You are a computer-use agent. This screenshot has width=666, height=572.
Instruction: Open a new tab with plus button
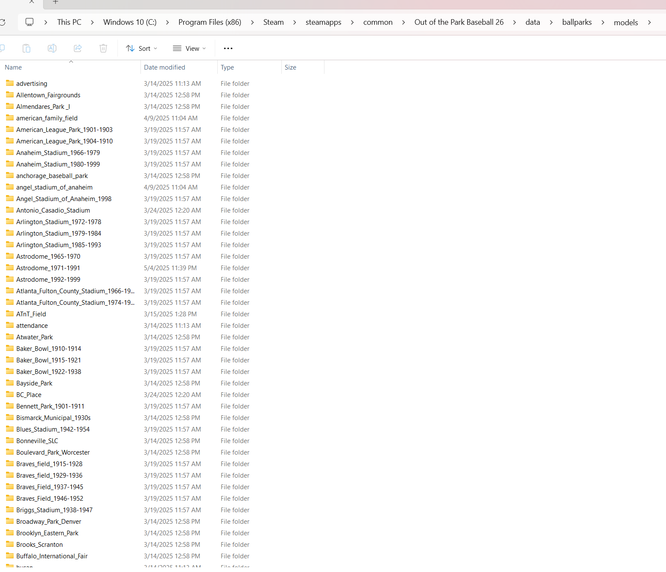tap(55, 2)
